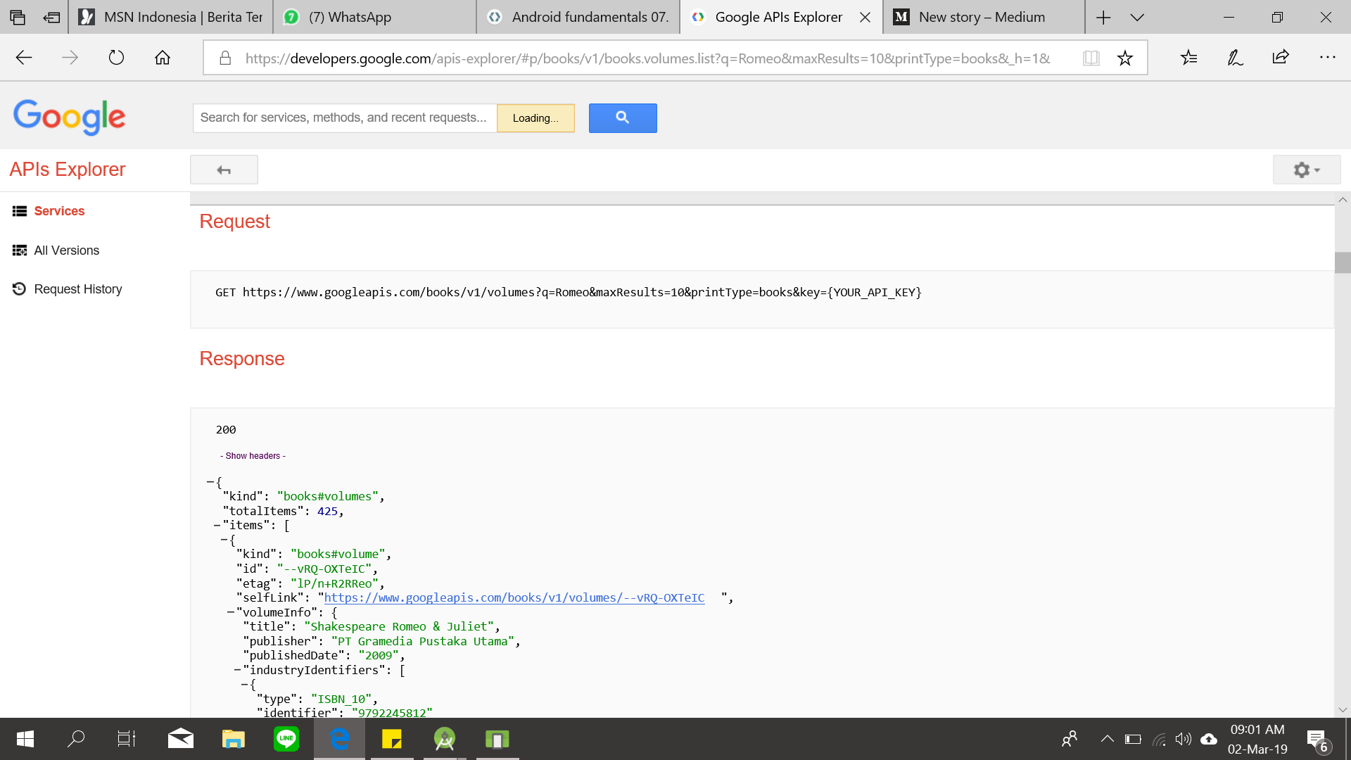The height and width of the screenshot is (760, 1351).
Task: Click the back arrow button in APIs Explorer
Action: [224, 170]
